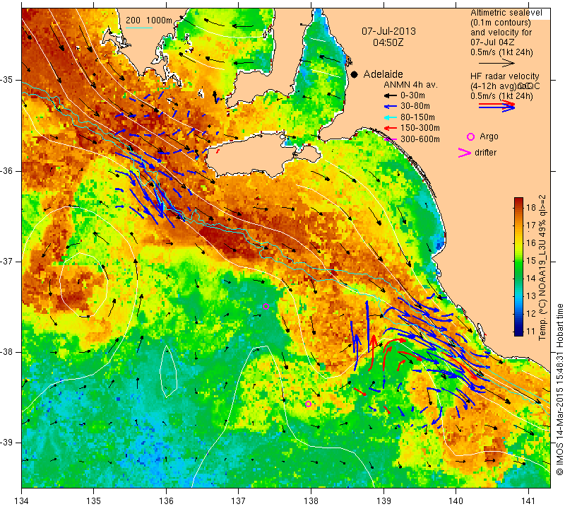Click the temperature color bar at 11 degrees
The image size is (565, 509).
pyautogui.click(x=518, y=331)
